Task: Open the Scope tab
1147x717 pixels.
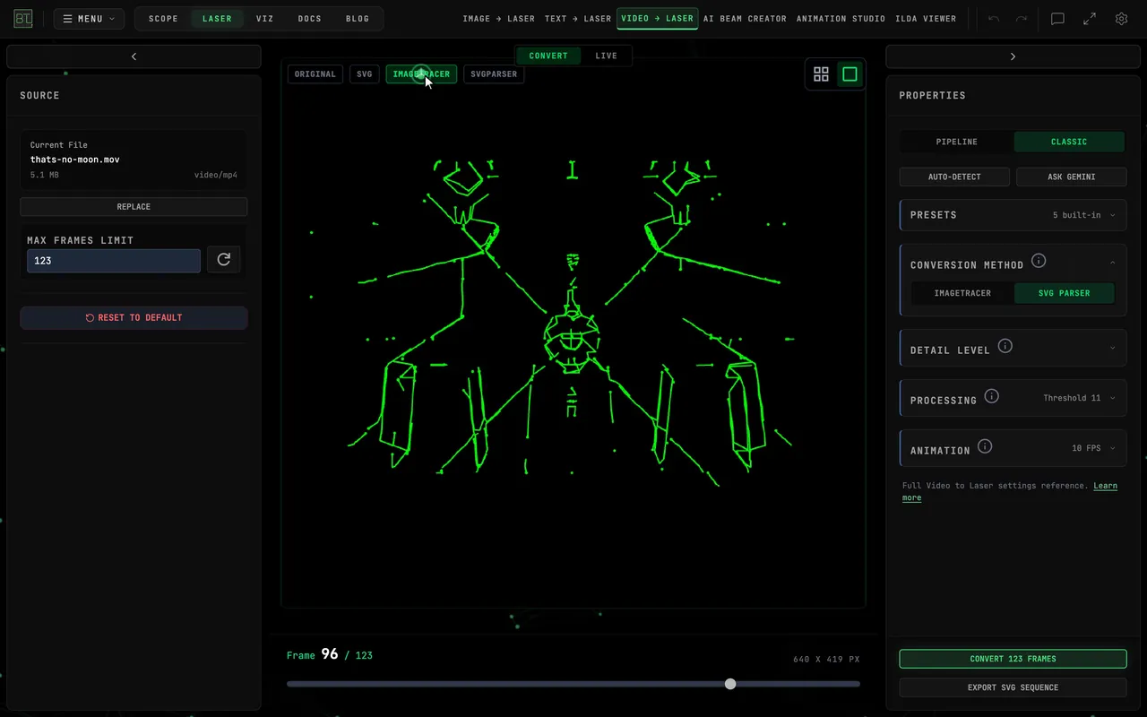Action: [163, 19]
